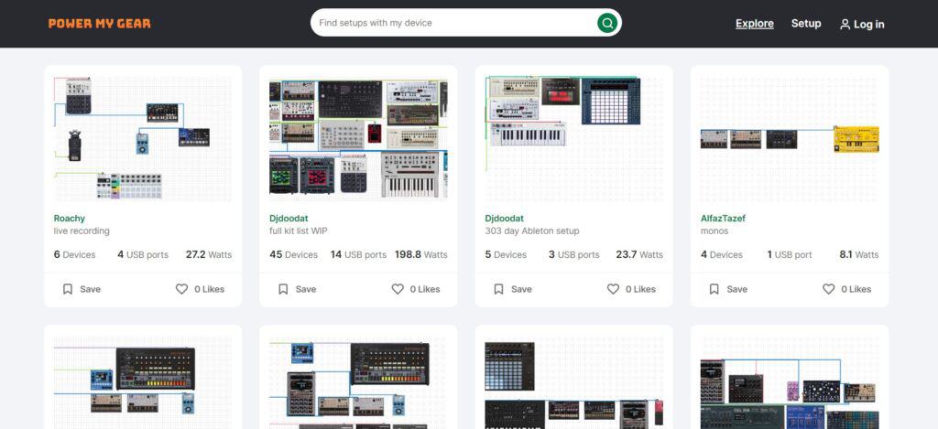Save the full kit list WIP setup
This screenshot has height=429, width=938.
point(297,289)
